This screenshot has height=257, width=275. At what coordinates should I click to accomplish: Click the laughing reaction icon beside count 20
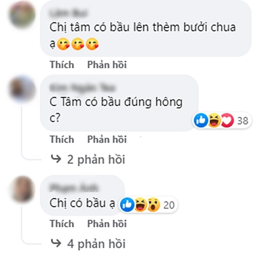(141, 204)
